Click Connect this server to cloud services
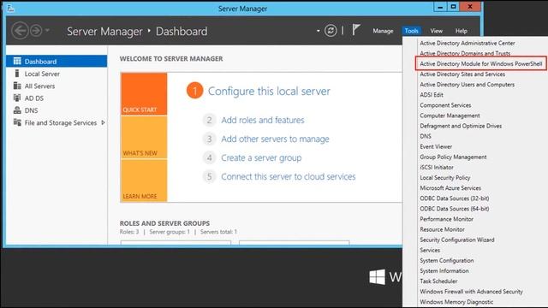The image size is (548, 308). [x=289, y=177]
